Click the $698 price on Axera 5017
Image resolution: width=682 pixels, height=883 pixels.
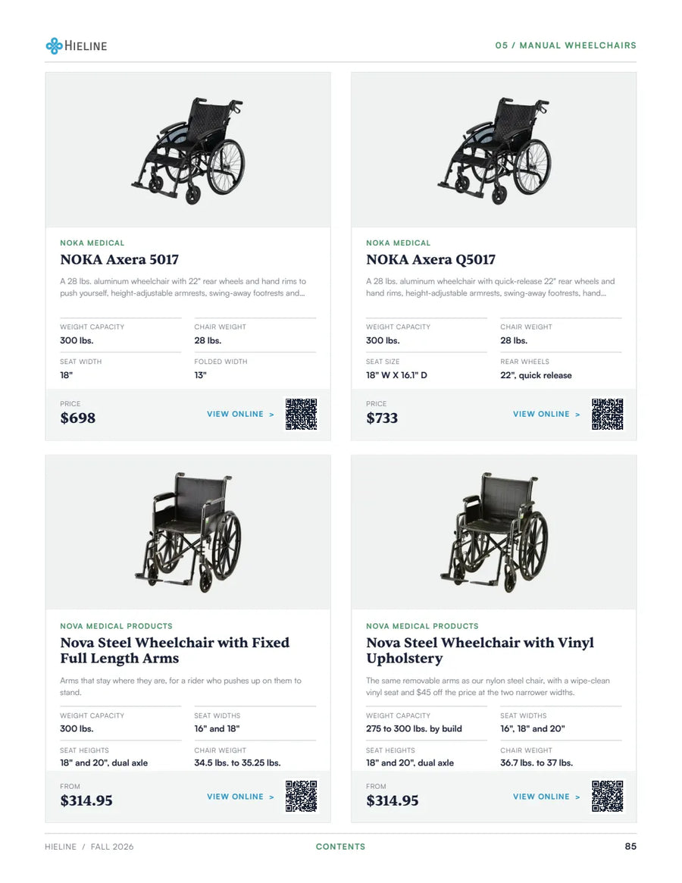(x=78, y=418)
